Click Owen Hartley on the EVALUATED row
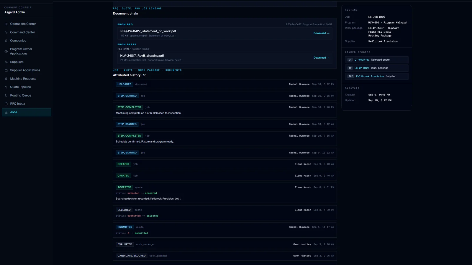This screenshot has width=472, height=265. pyautogui.click(x=302, y=244)
